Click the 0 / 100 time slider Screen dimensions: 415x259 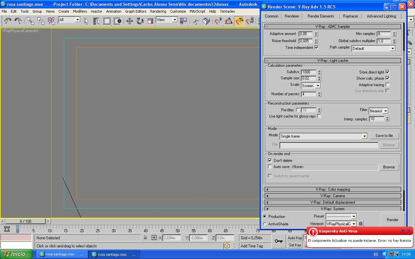point(26,221)
